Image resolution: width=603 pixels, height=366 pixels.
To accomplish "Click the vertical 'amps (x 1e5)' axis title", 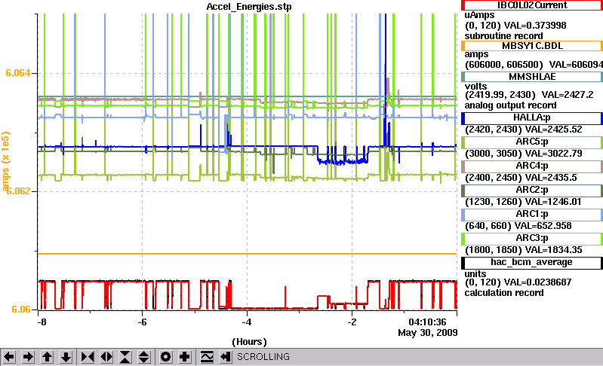I will coord(6,161).
